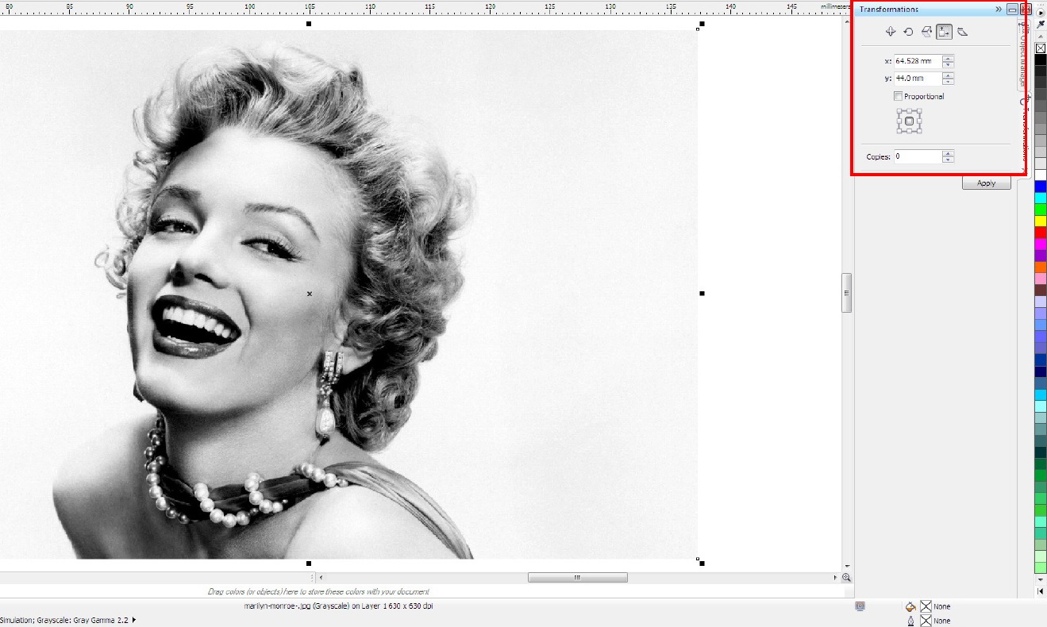Expand the color simulation status arrow
The image size is (1047, 627).
[x=134, y=620]
